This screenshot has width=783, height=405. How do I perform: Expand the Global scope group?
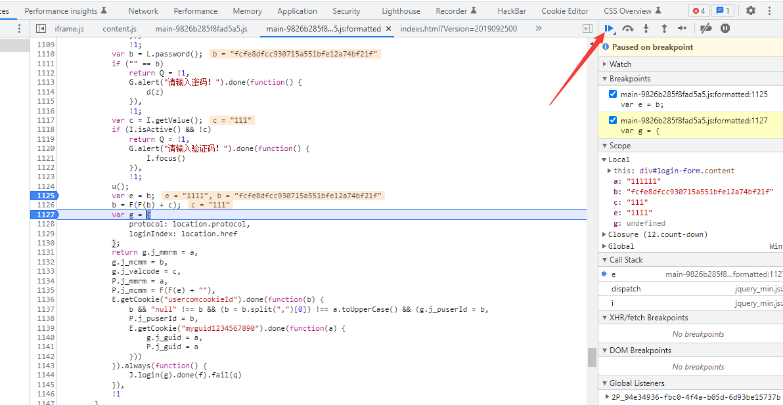tap(604, 246)
